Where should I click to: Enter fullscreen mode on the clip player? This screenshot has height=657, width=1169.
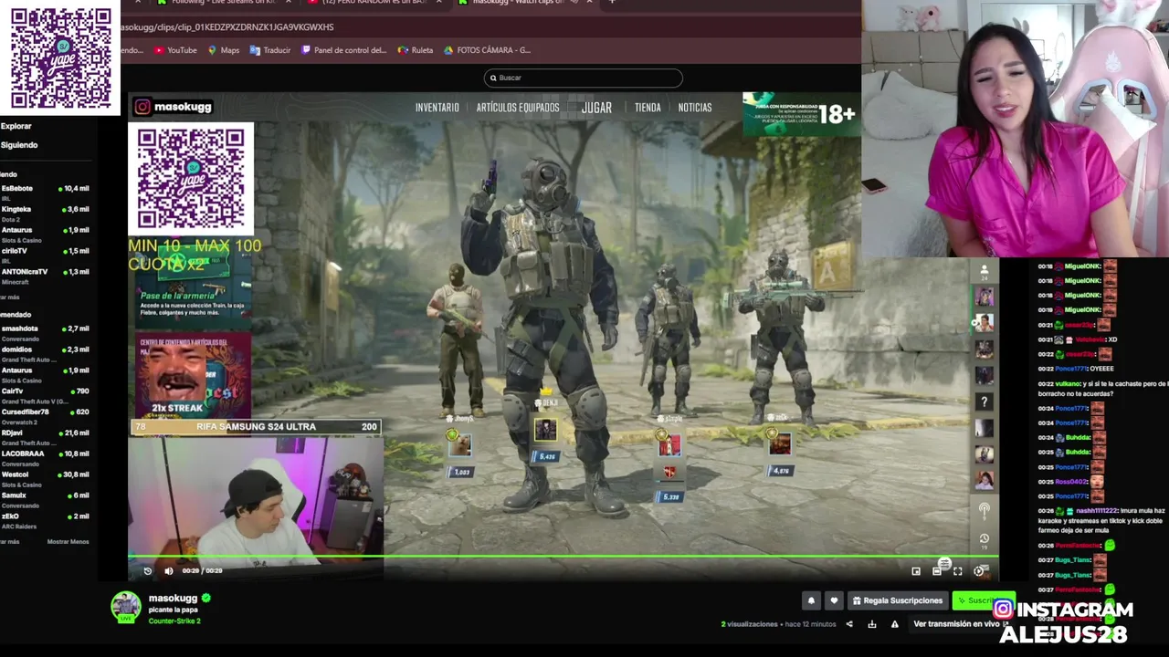click(x=957, y=571)
